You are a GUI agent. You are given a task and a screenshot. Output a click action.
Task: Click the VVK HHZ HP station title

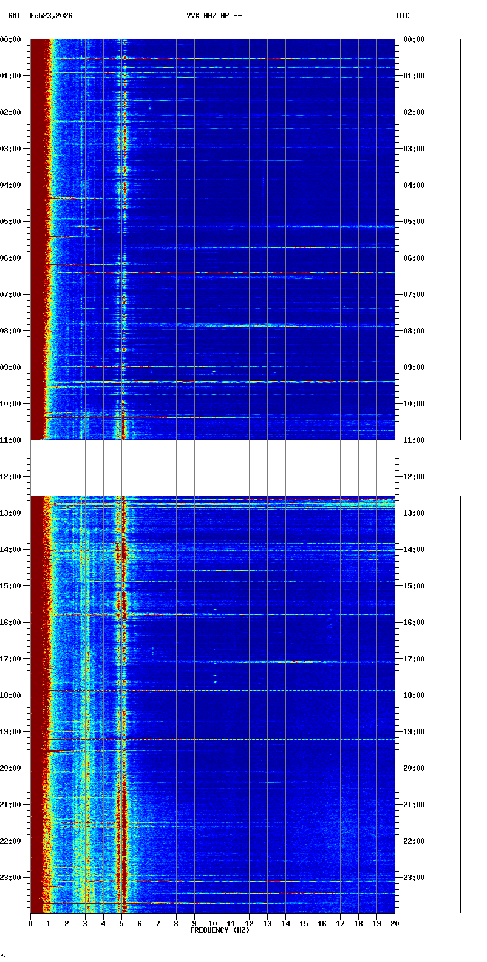[x=214, y=16]
